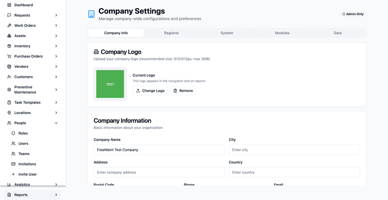Click the Customers person-check icon

9,77
